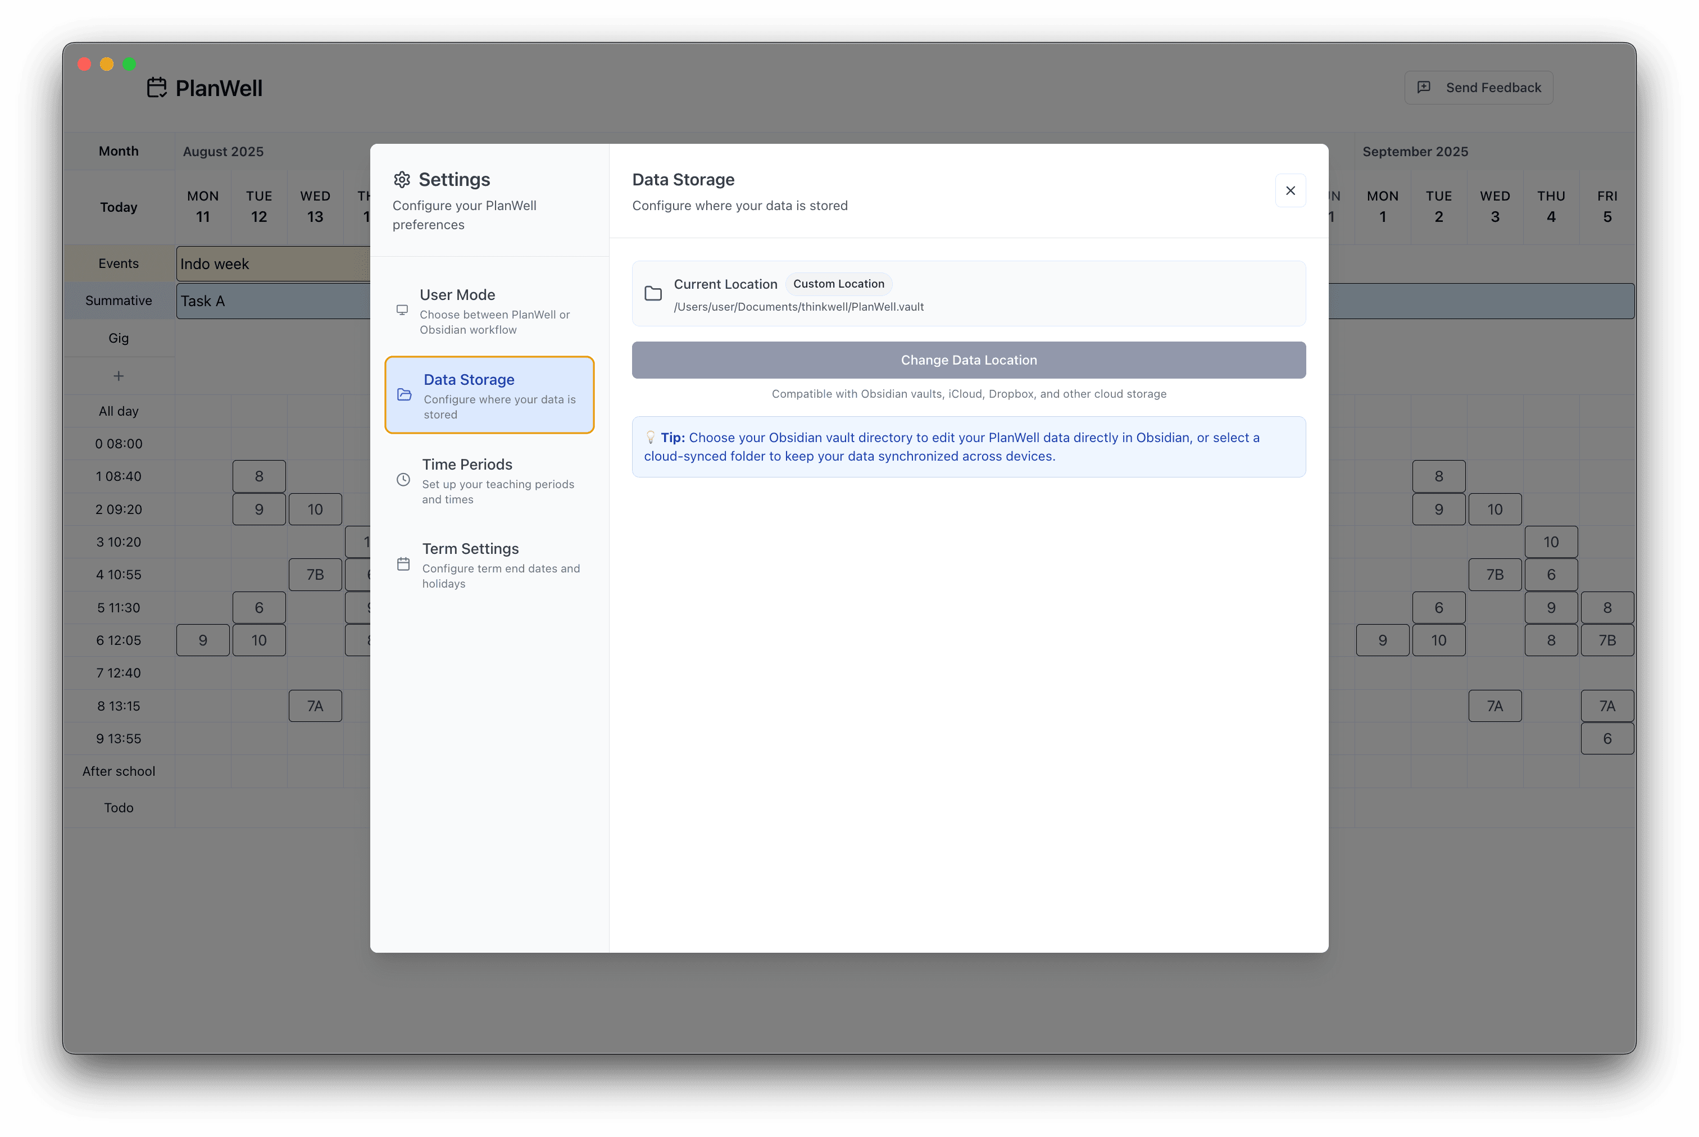Click class 8 on TUE 2 at 08:40

coord(1439,476)
